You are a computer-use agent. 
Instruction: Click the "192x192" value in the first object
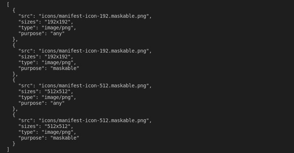(59, 22)
